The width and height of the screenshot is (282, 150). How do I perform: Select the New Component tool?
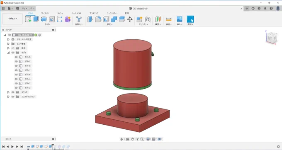(140, 19)
